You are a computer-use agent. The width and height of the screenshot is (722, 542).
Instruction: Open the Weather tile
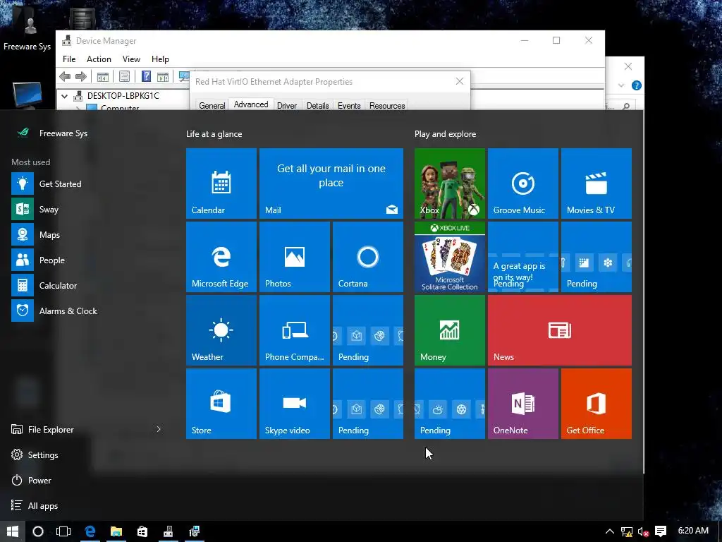(221, 330)
